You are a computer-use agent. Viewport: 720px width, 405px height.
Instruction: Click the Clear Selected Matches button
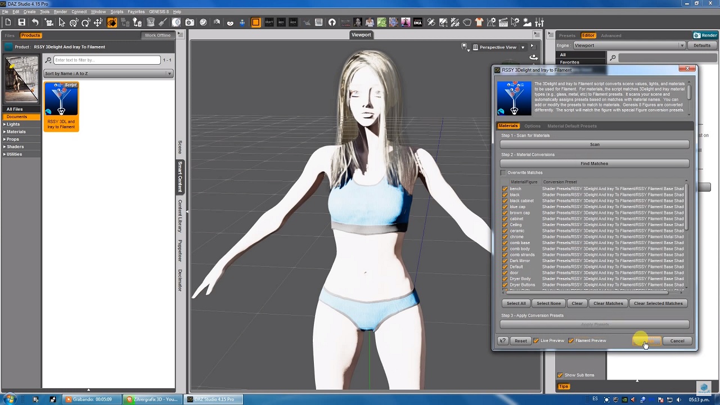pos(658,304)
